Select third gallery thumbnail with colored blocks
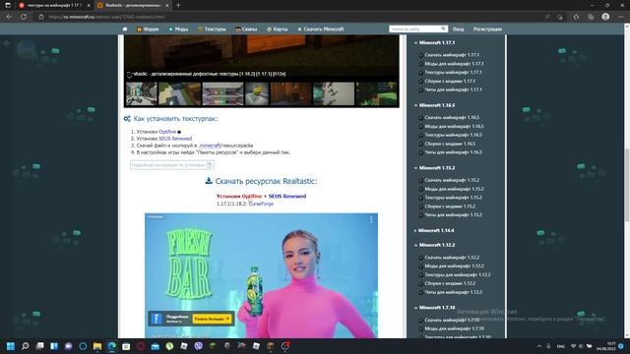This screenshot has height=354, width=630. (223, 93)
